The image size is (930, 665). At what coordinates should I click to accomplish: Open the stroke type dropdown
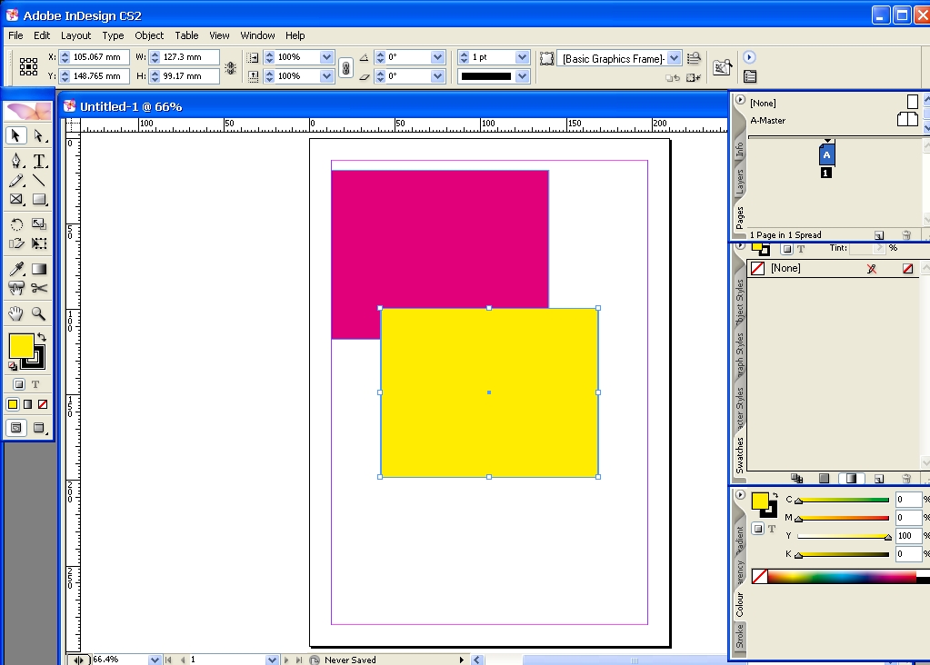(522, 76)
